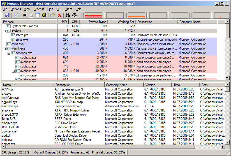This screenshot has width=231, height=156.
Task: Select ACPI.sys in the lower pane
Action: pyautogui.click(x=113, y=89)
